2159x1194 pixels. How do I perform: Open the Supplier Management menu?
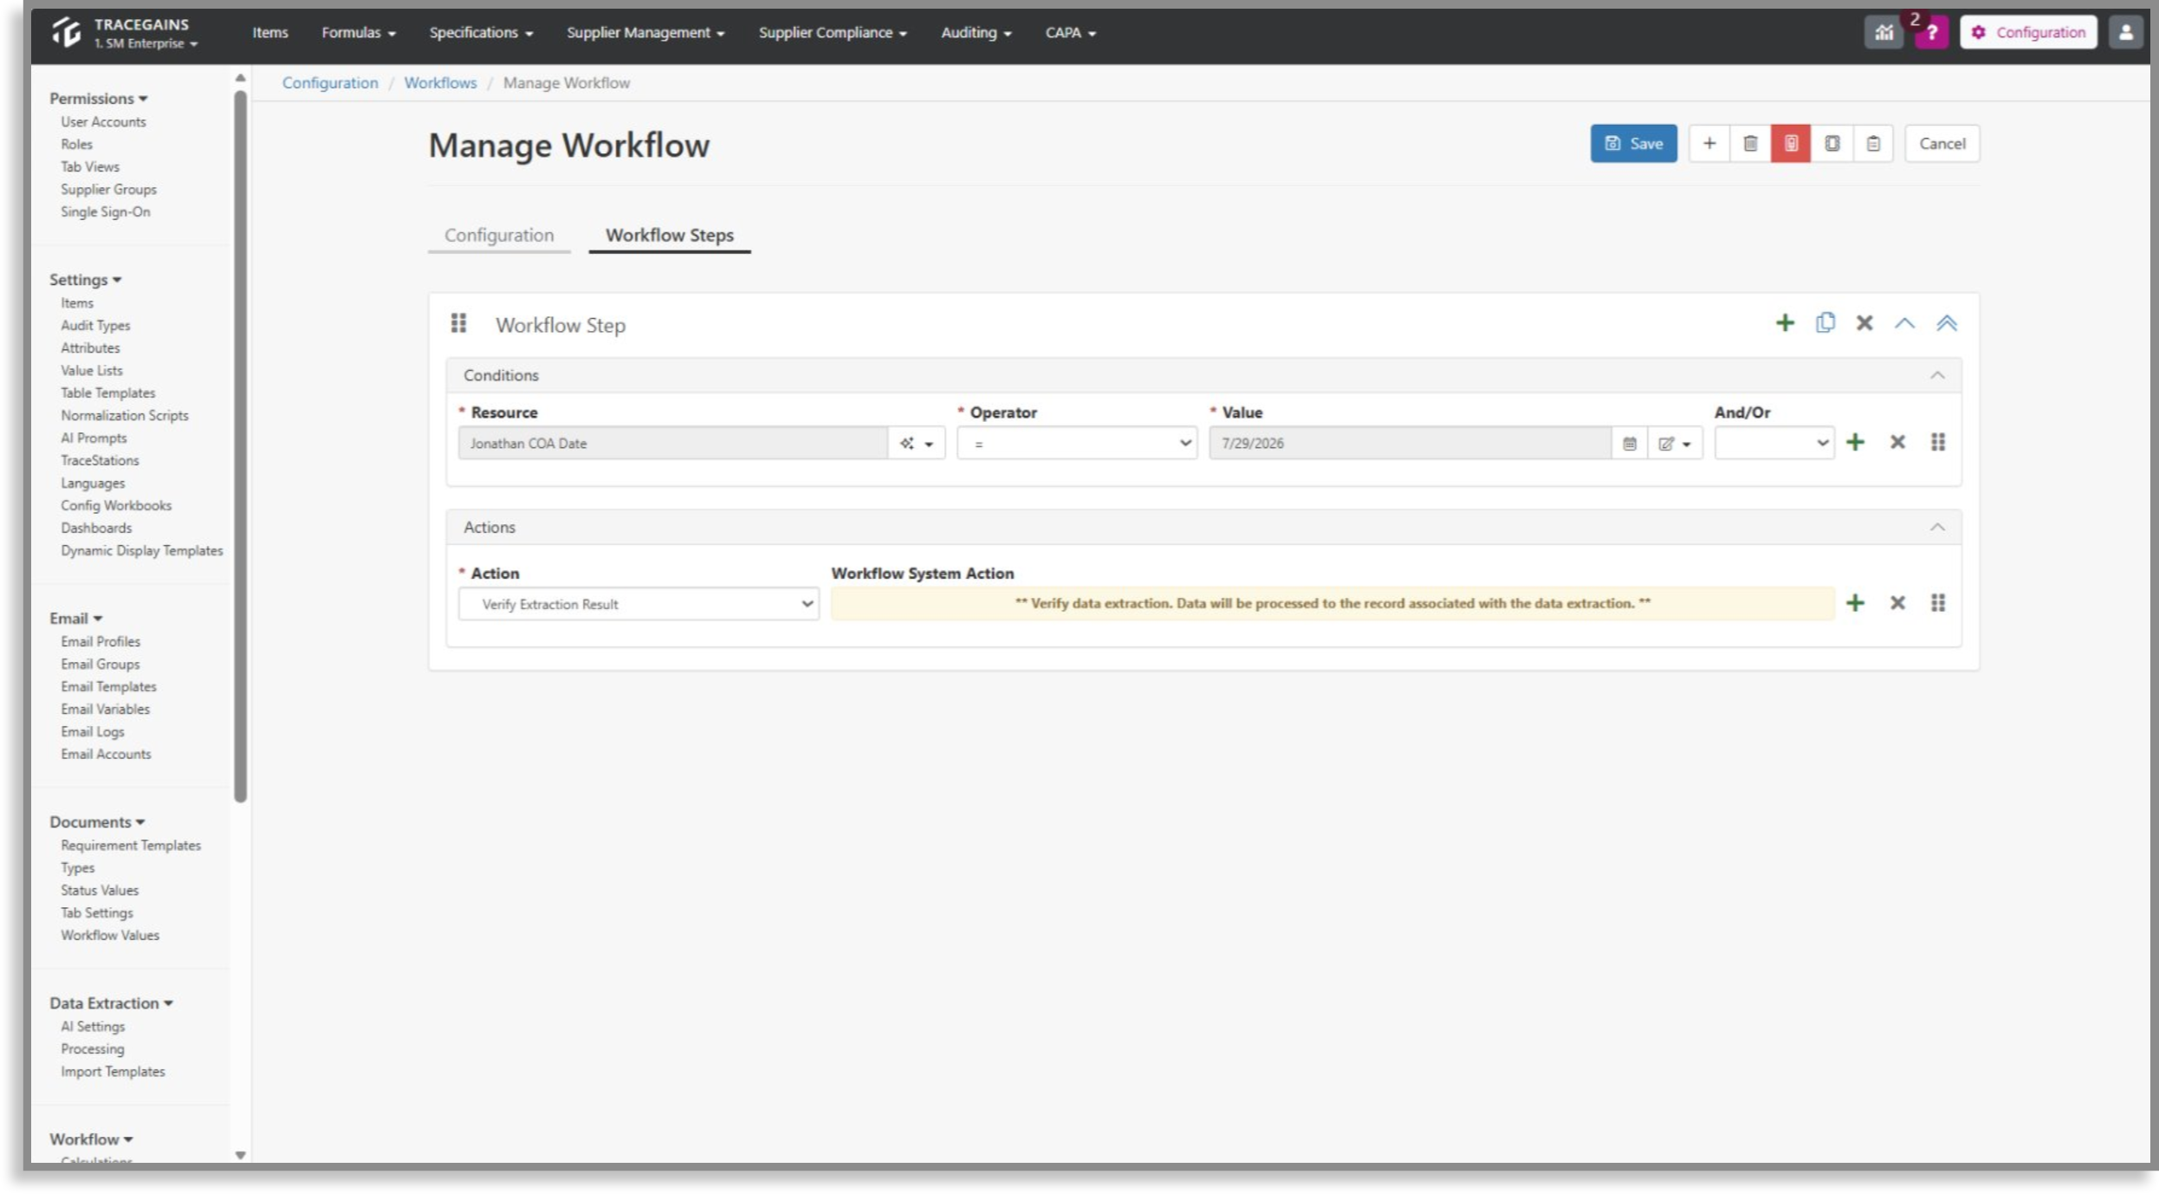[645, 32]
